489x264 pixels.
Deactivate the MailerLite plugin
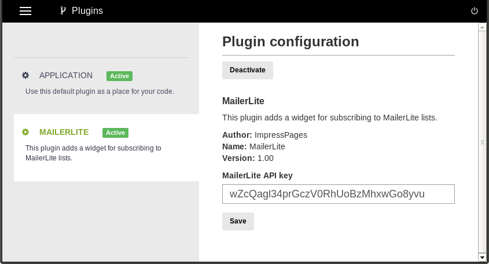tap(248, 70)
